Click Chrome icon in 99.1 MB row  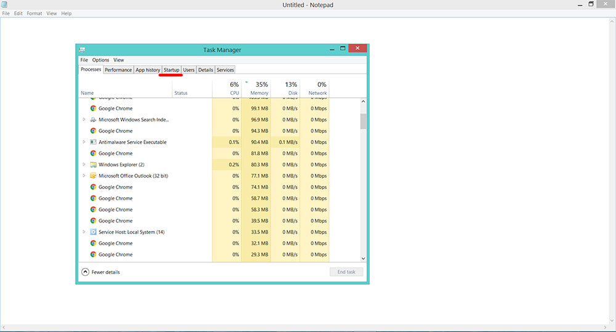93,108
